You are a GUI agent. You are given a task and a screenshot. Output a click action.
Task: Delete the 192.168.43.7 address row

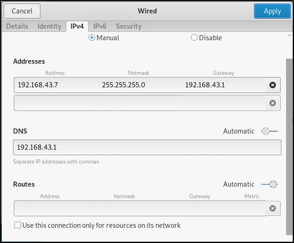click(273, 85)
